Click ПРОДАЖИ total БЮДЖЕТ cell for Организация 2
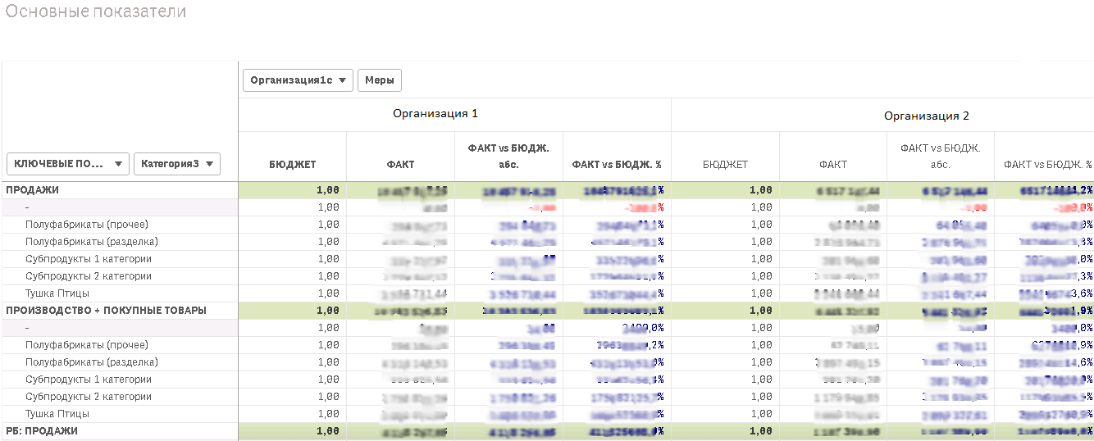Screen dimensions: 1094x441 tap(726, 189)
